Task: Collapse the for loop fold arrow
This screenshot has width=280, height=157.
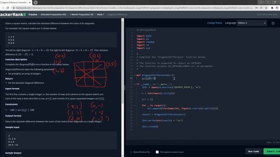Action: click(135, 106)
